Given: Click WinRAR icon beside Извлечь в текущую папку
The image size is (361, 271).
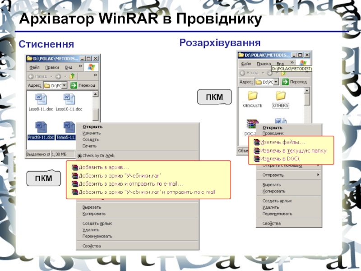Looking at the screenshot, I should [256, 150].
